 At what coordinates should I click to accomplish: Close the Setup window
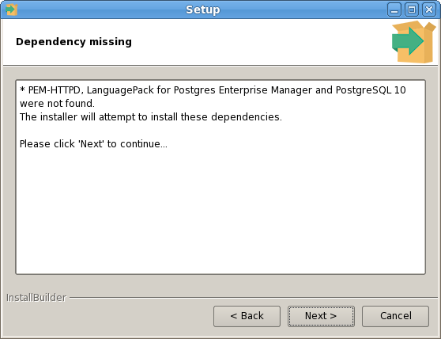429,10
